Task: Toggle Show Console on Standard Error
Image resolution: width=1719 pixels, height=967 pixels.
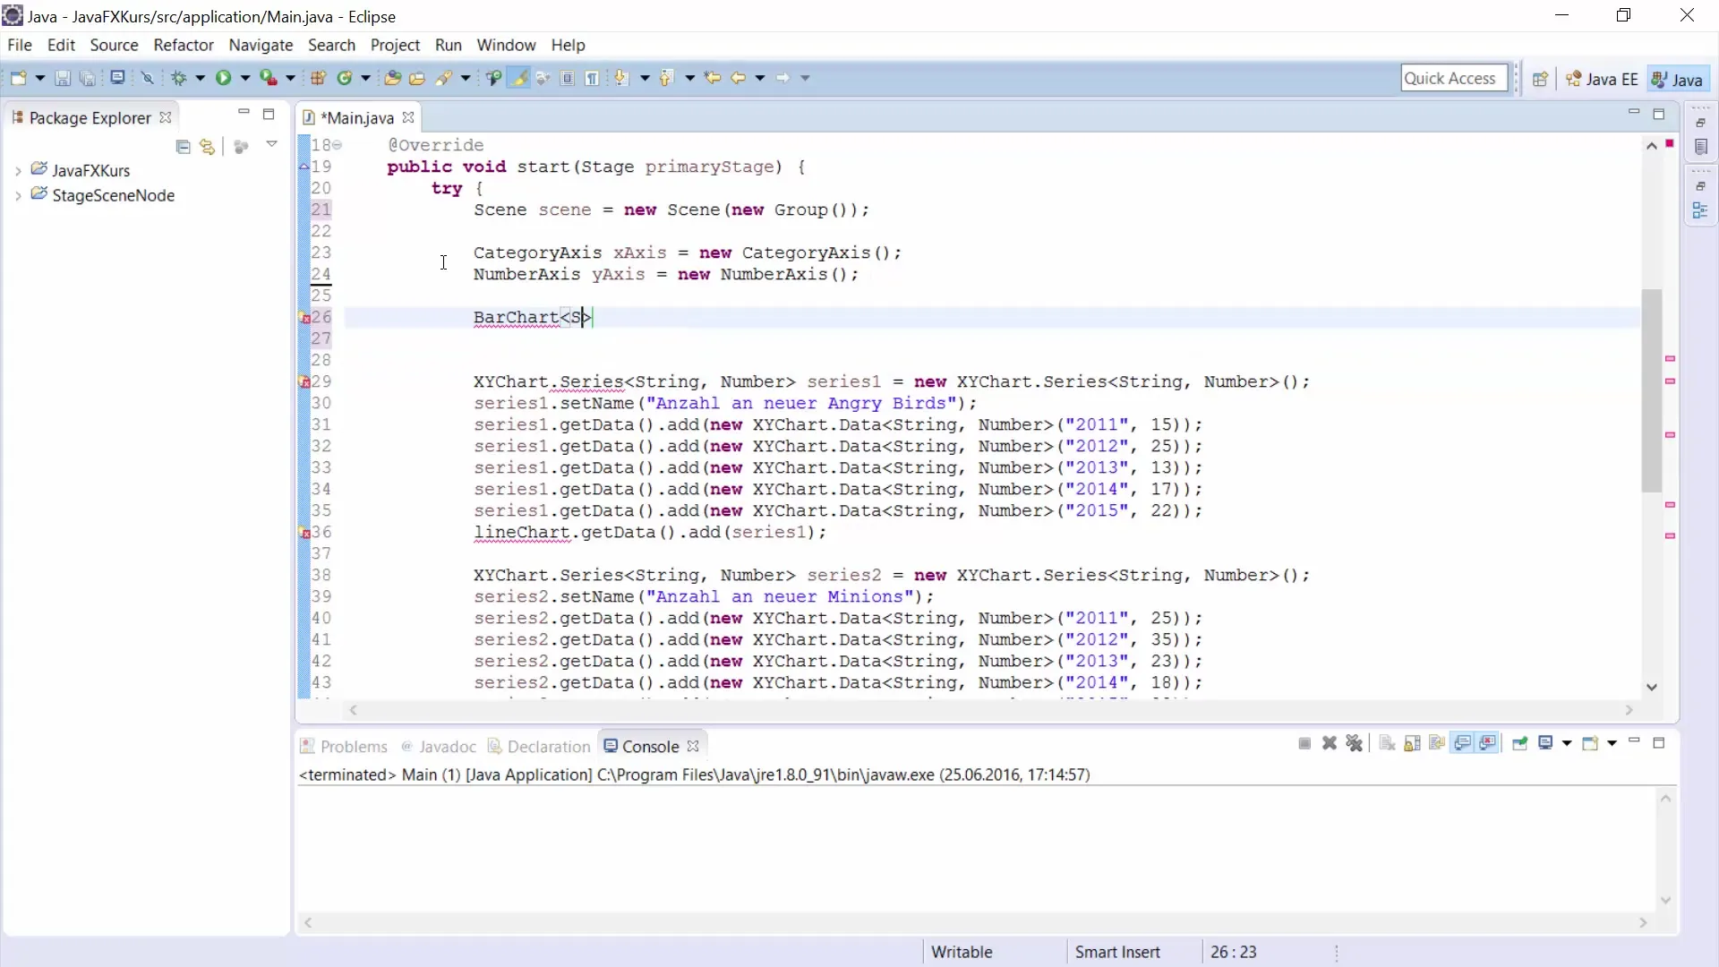Action: tap(1488, 743)
